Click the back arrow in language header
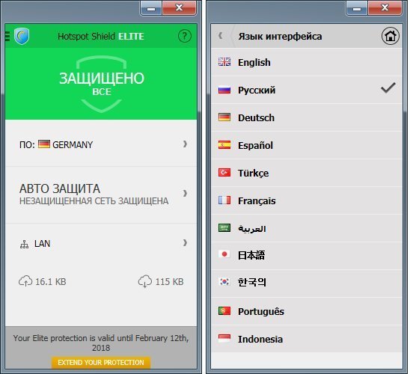This screenshot has width=410, height=374. [x=221, y=36]
